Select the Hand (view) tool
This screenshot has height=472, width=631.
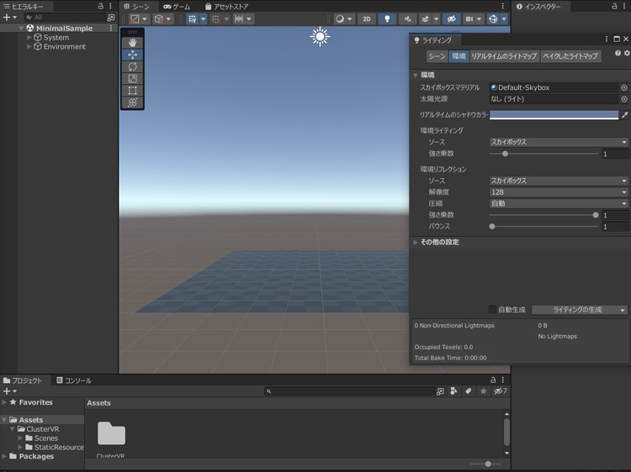[x=132, y=43]
